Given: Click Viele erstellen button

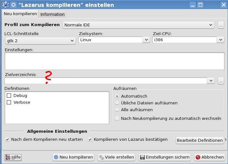Looking at the screenshot, I should coord(116,157).
